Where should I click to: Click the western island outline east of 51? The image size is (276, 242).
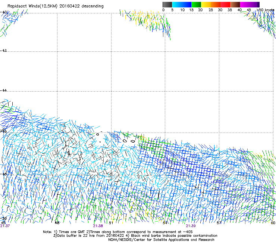125,141
